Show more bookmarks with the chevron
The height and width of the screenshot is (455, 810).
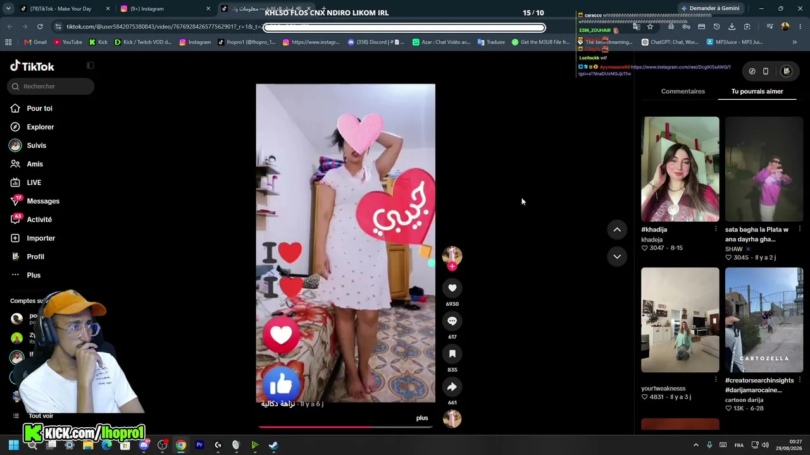point(795,42)
